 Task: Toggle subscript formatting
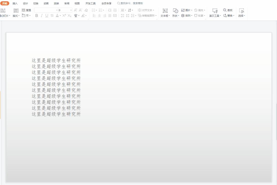click(70, 16)
